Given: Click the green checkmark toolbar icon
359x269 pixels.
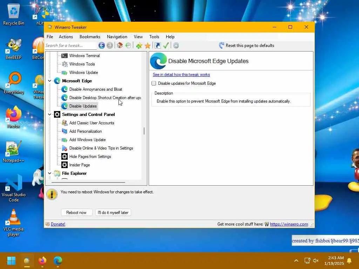Looking at the screenshot, I should 166,46.
